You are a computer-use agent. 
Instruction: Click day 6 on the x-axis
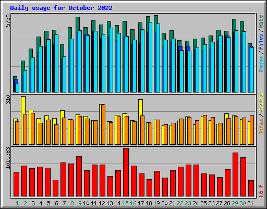pyautogui.click(x=56, y=203)
